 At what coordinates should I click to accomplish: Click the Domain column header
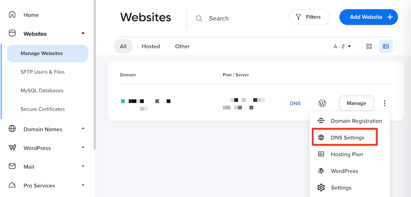coord(128,75)
